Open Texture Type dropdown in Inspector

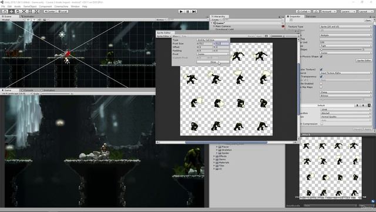coord(345,26)
